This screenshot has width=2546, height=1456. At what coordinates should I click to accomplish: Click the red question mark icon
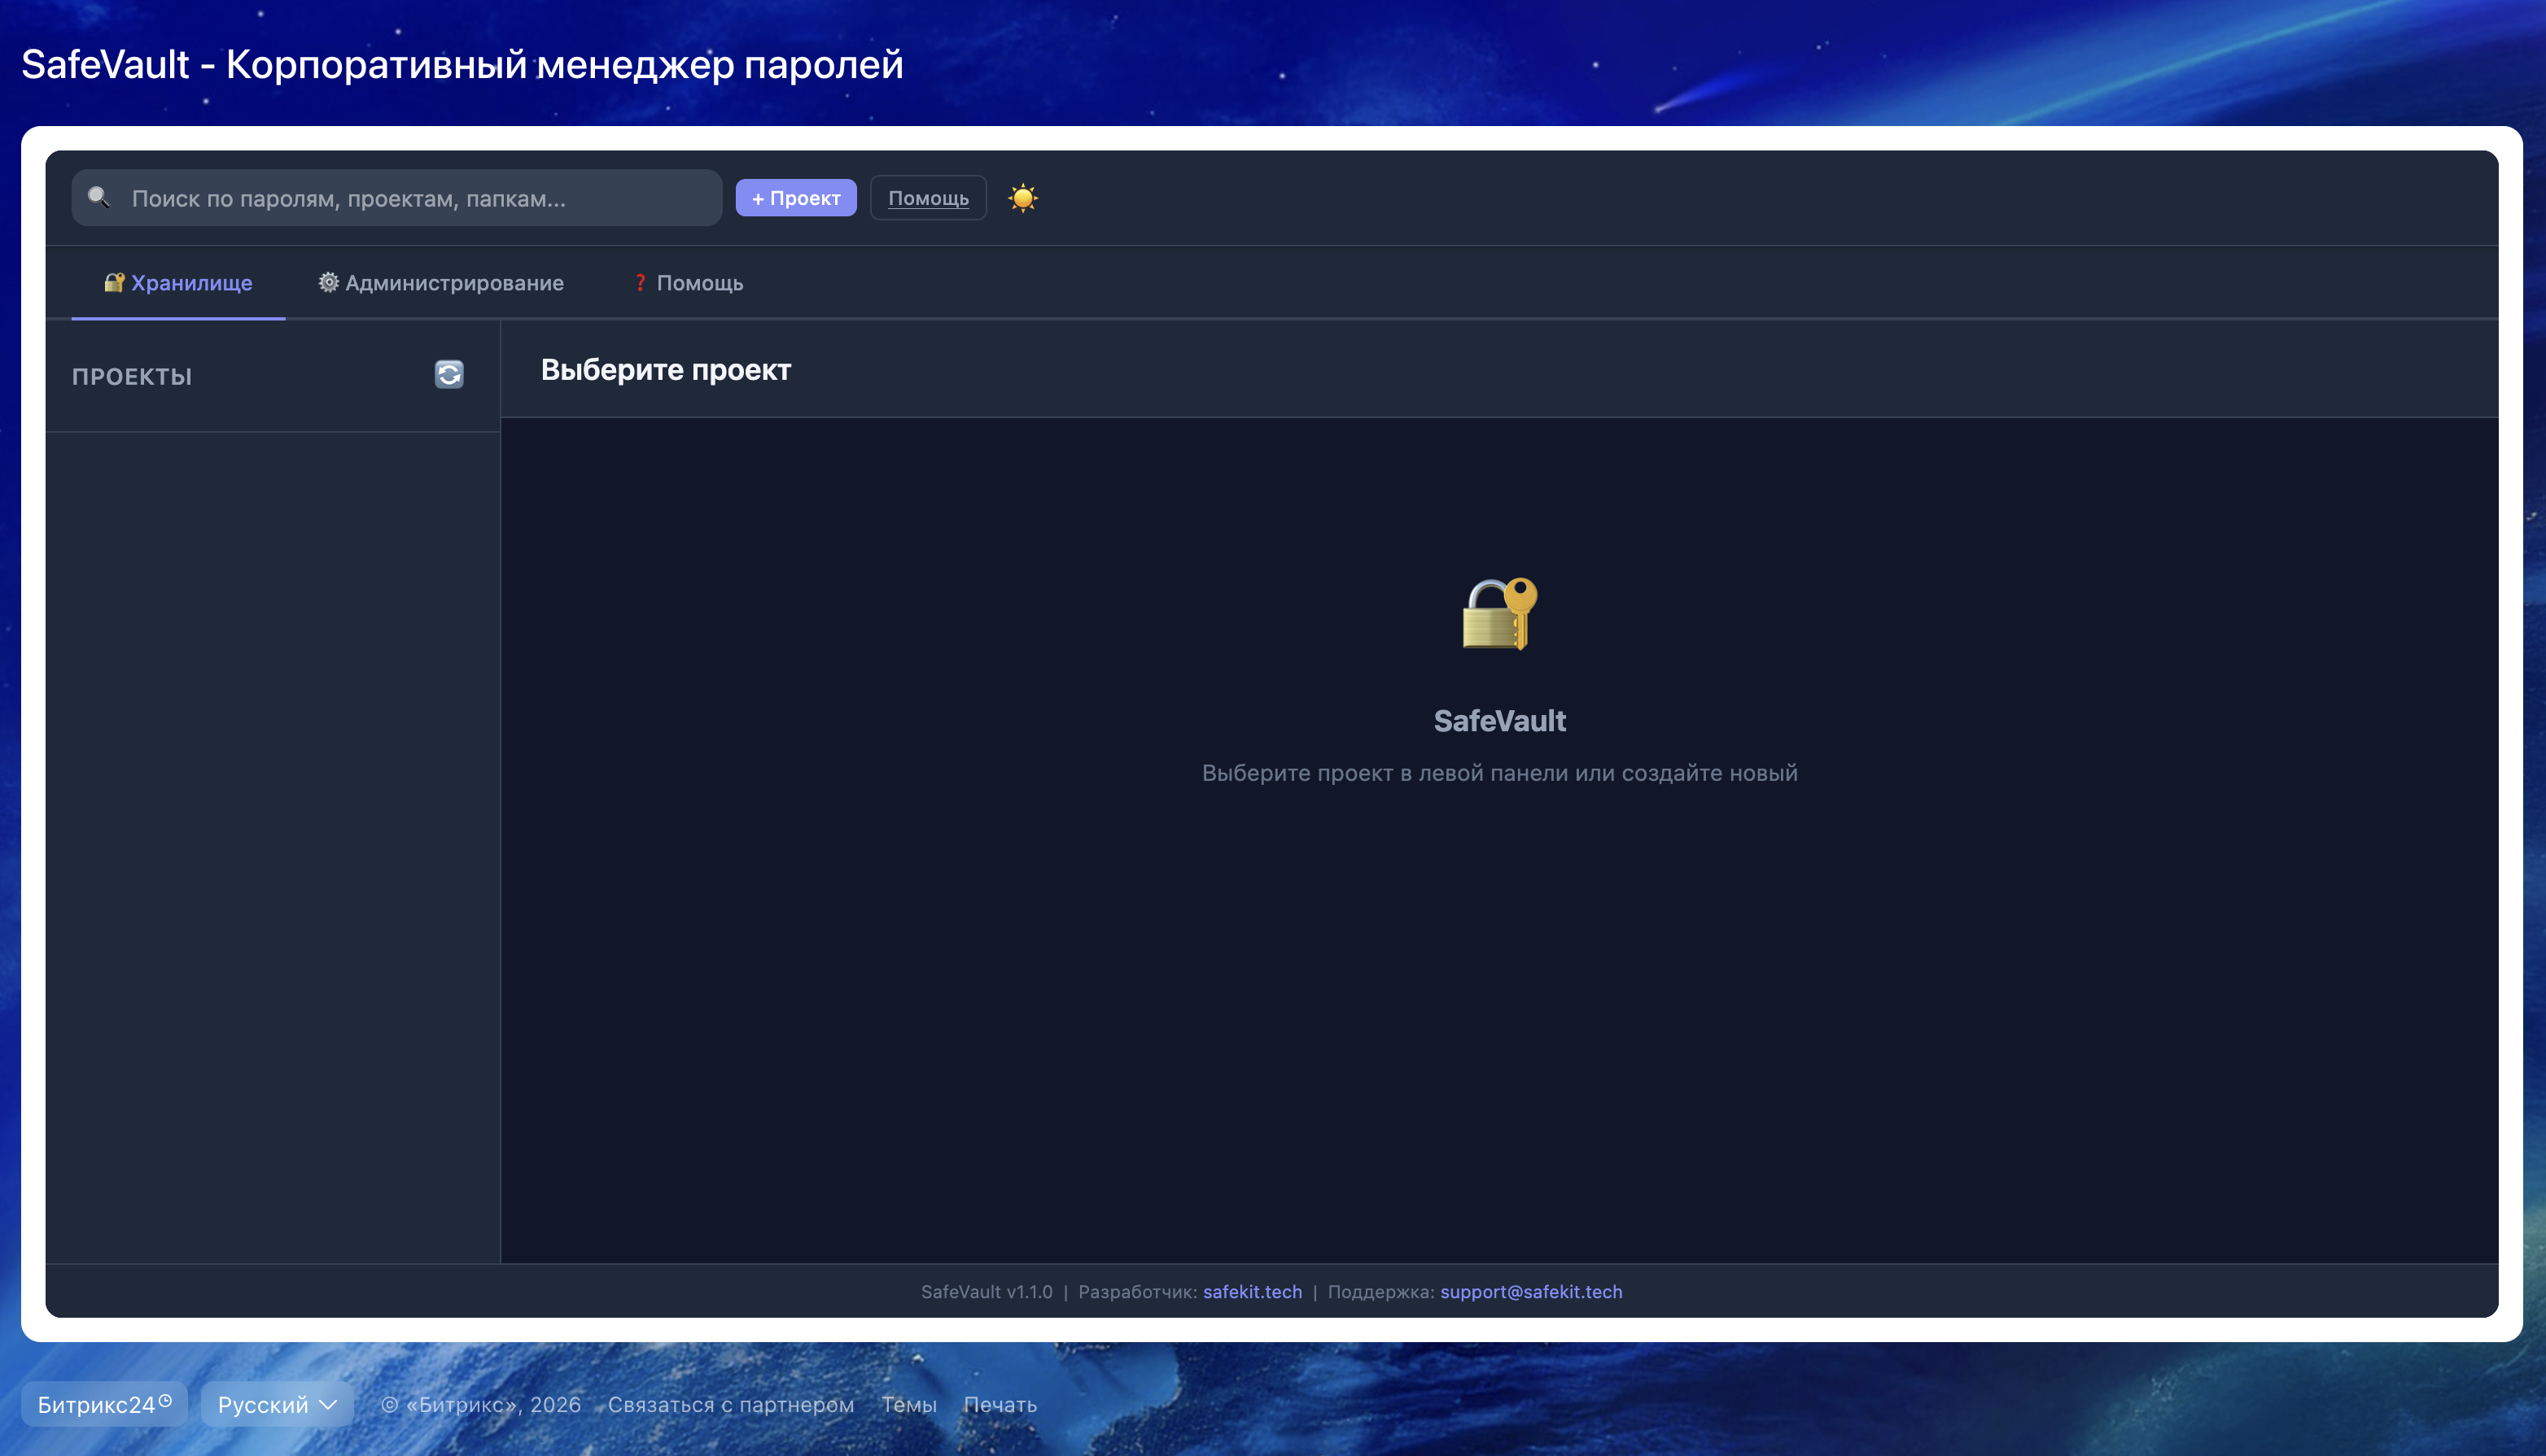(x=641, y=283)
